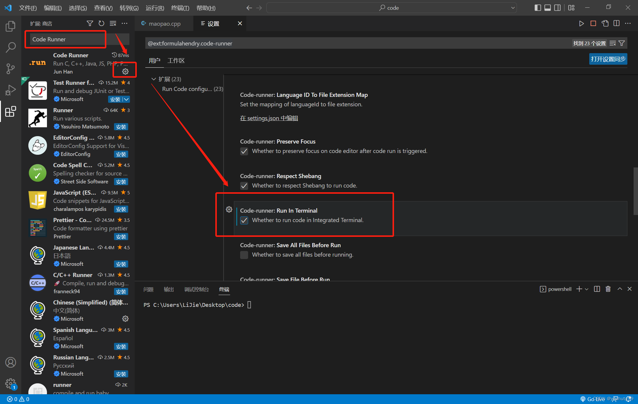Toggle the Preserve Focus checkbox

pyautogui.click(x=244, y=151)
